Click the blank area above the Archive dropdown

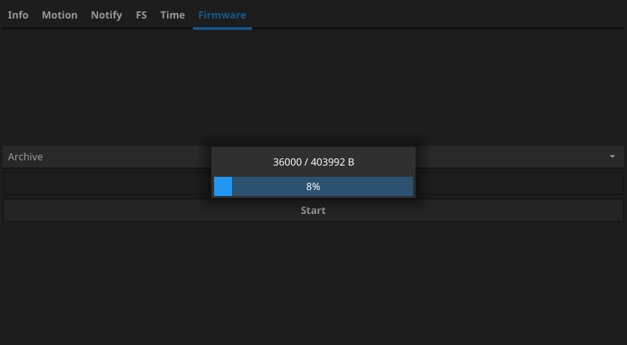coord(313,86)
